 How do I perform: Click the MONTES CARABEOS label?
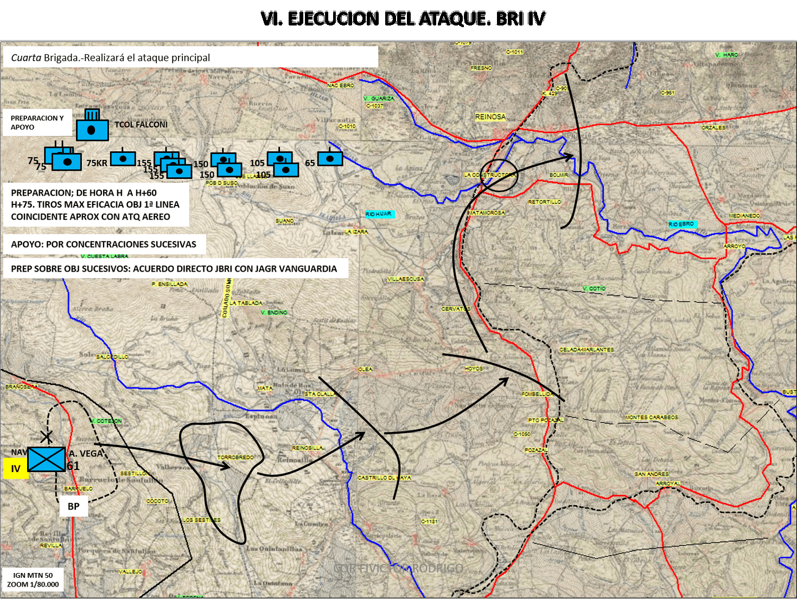(652, 417)
